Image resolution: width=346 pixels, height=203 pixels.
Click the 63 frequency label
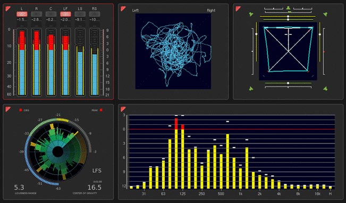pos(163,194)
